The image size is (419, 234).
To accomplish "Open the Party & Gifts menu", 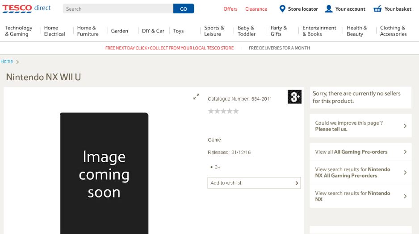I will coord(278,31).
